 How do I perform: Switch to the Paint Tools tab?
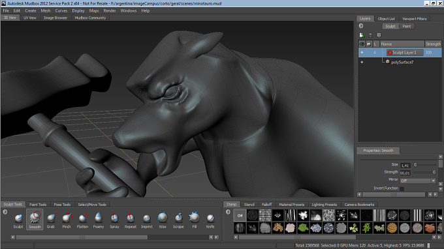pyautogui.click(x=38, y=205)
